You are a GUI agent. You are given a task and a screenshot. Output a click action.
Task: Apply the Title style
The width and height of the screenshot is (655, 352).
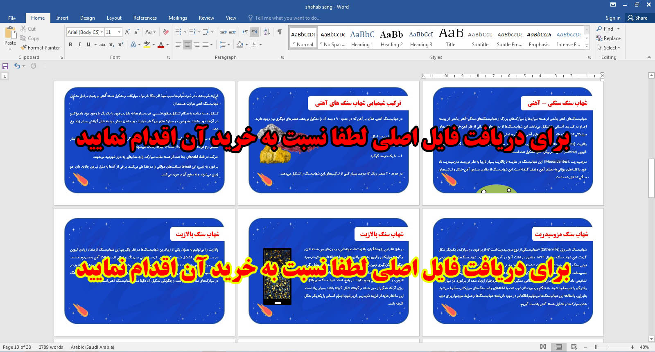[450, 38]
